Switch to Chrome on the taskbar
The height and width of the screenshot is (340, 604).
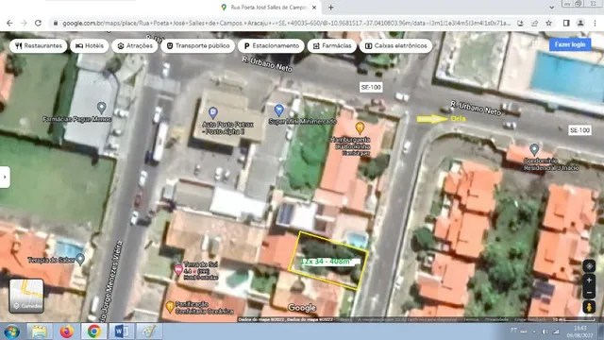click(94, 331)
